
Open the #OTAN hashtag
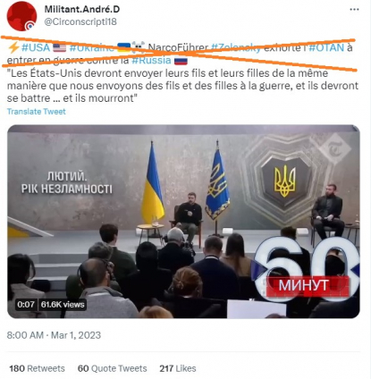pyautogui.click(x=326, y=47)
